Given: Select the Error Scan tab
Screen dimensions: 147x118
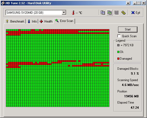Looking at the screenshot, I should (64, 21).
